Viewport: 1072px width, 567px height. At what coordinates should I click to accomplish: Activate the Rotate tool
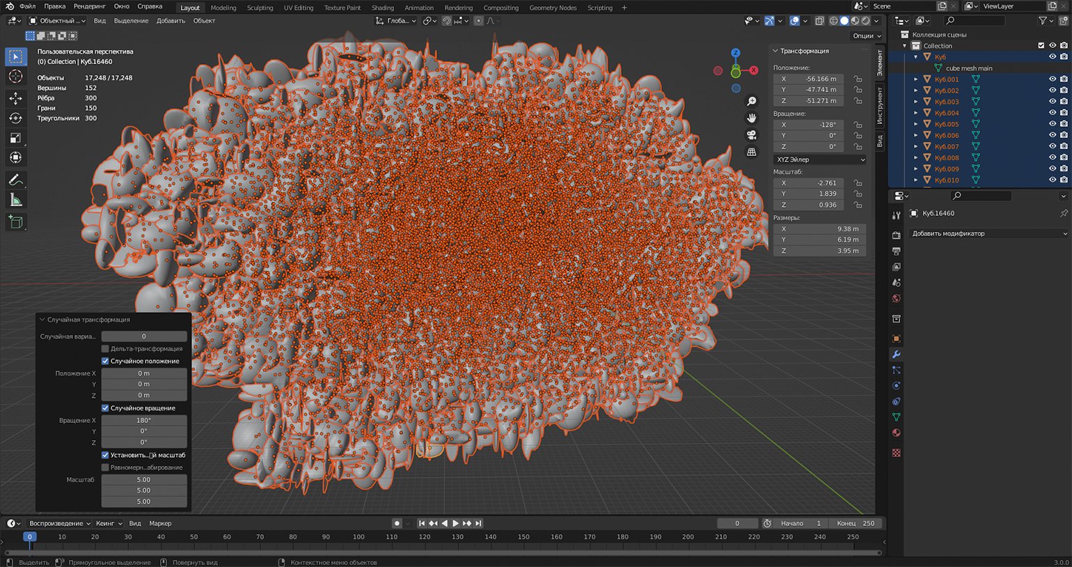(15, 118)
